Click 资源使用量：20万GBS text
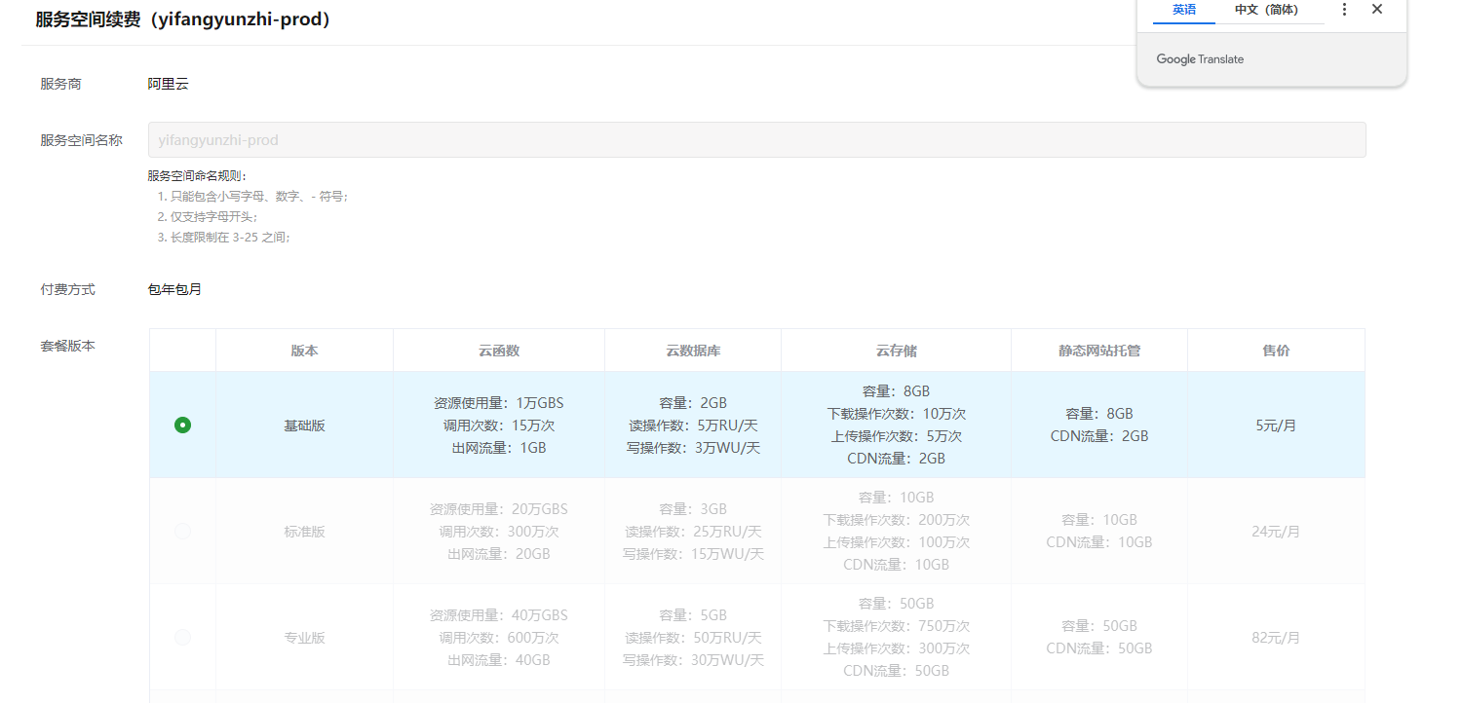 point(499,509)
